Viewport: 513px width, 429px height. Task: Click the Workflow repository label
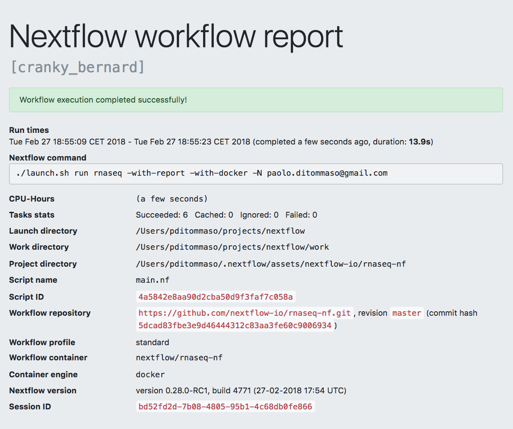point(50,313)
